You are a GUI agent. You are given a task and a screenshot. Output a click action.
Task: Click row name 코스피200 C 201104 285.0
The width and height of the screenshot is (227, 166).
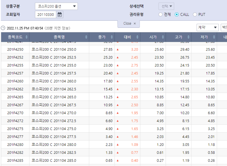pyautogui.click(x=54, y=161)
